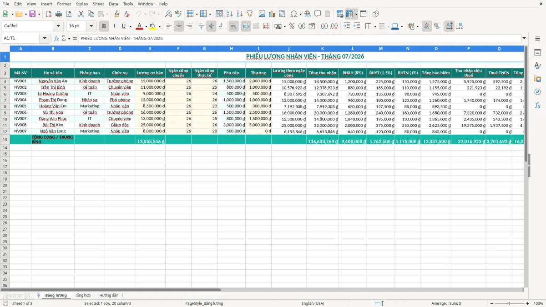Open the Sheet menu
Image resolution: width=546 pixels, height=307 pixels.
(x=98, y=4)
